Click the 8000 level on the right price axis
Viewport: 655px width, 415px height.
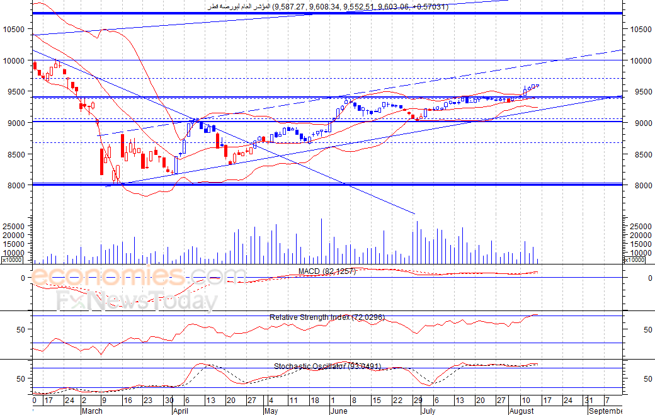641,185
